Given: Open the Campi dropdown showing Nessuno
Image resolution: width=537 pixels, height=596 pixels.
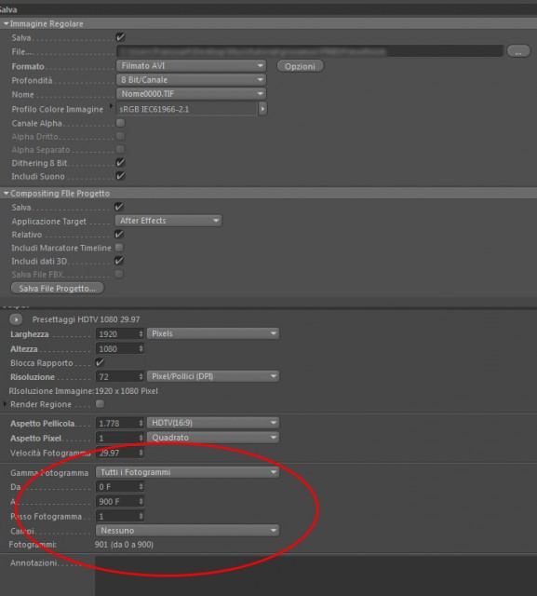Looking at the screenshot, I should 187,530.
